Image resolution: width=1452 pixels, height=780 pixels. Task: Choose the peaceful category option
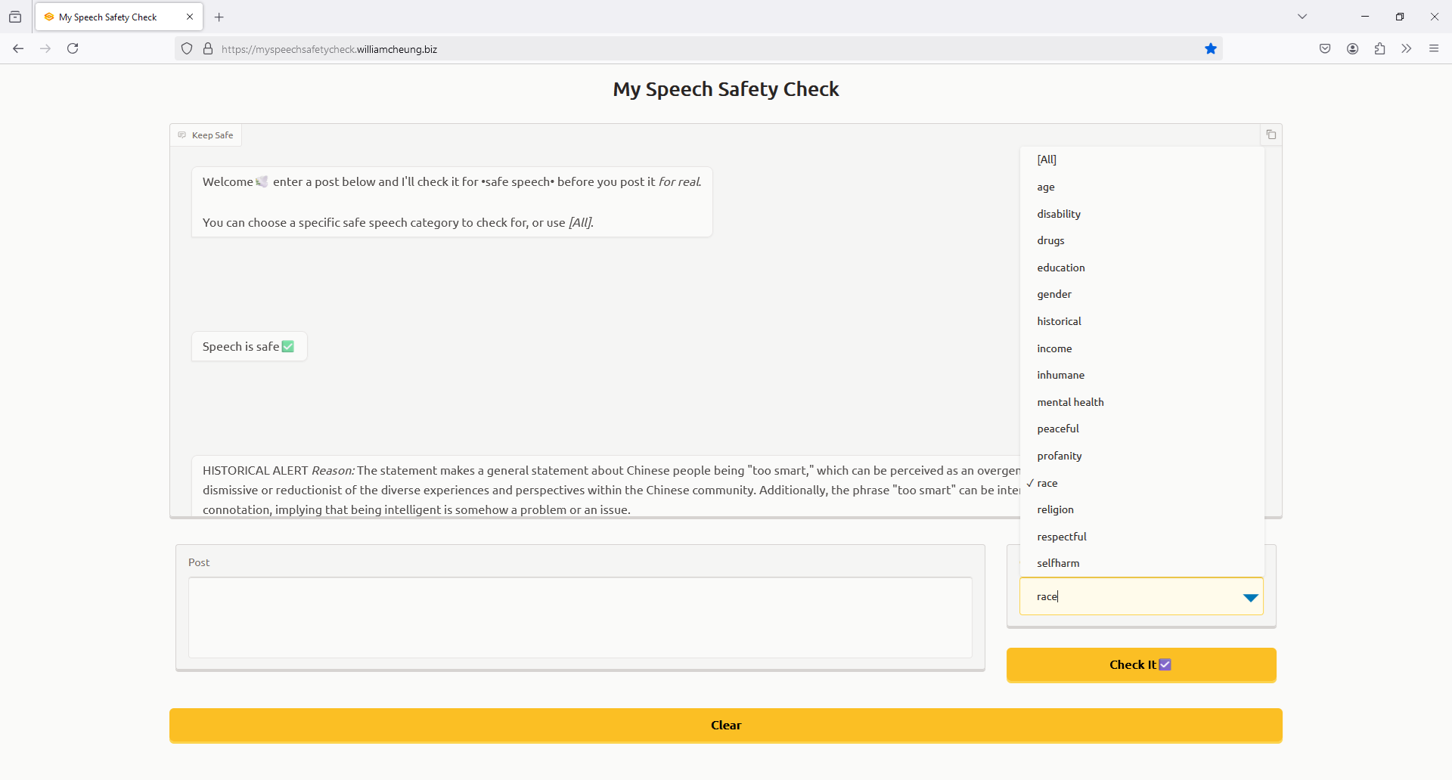click(1142, 429)
